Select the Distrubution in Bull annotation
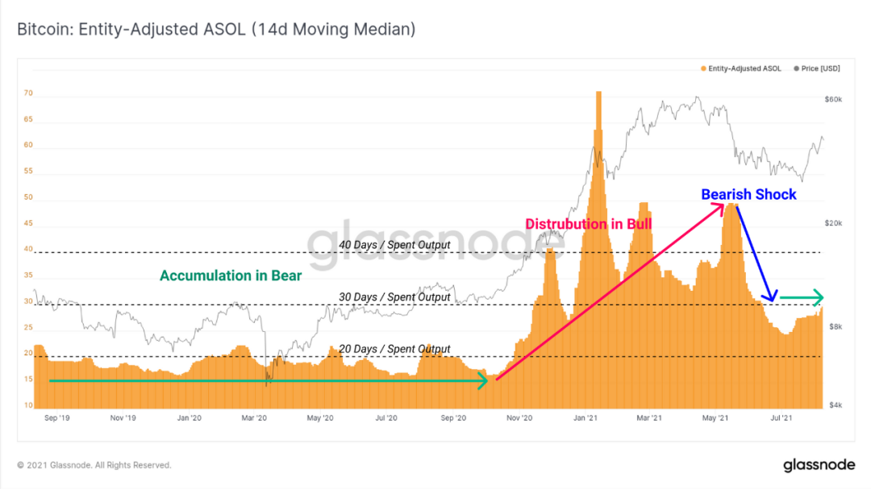Screen dimensions: 871x489 (x=588, y=224)
